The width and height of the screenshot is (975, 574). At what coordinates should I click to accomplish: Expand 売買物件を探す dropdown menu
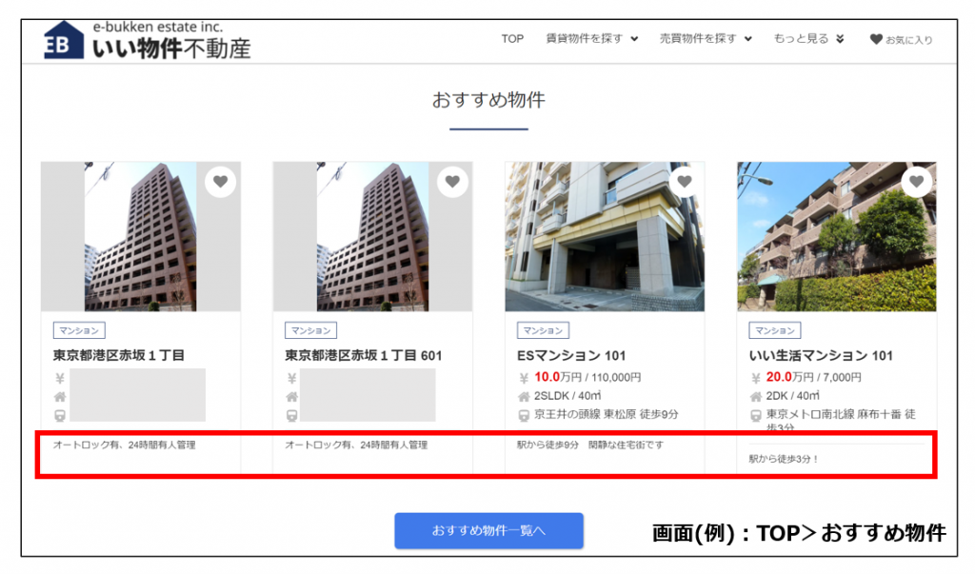click(705, 39)
